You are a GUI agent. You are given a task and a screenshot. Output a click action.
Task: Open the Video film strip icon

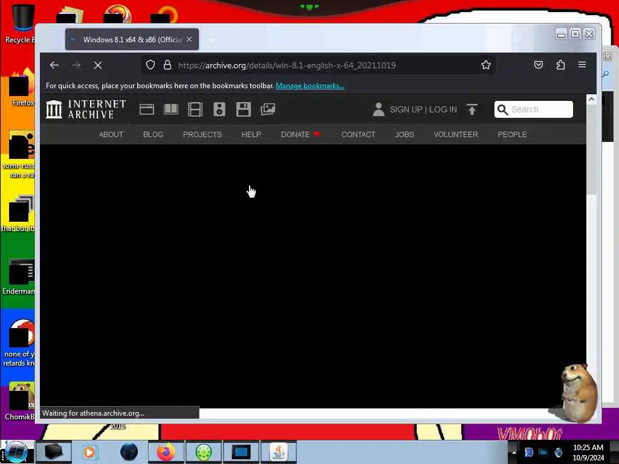195,109
